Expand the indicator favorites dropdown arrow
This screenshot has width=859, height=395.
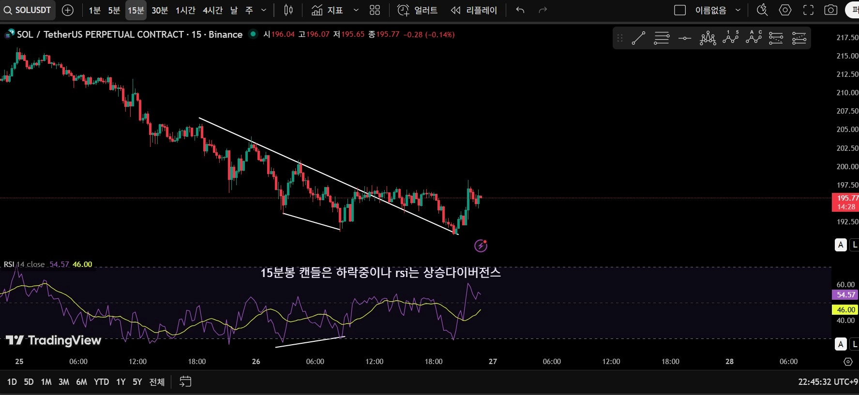[356, 10]
